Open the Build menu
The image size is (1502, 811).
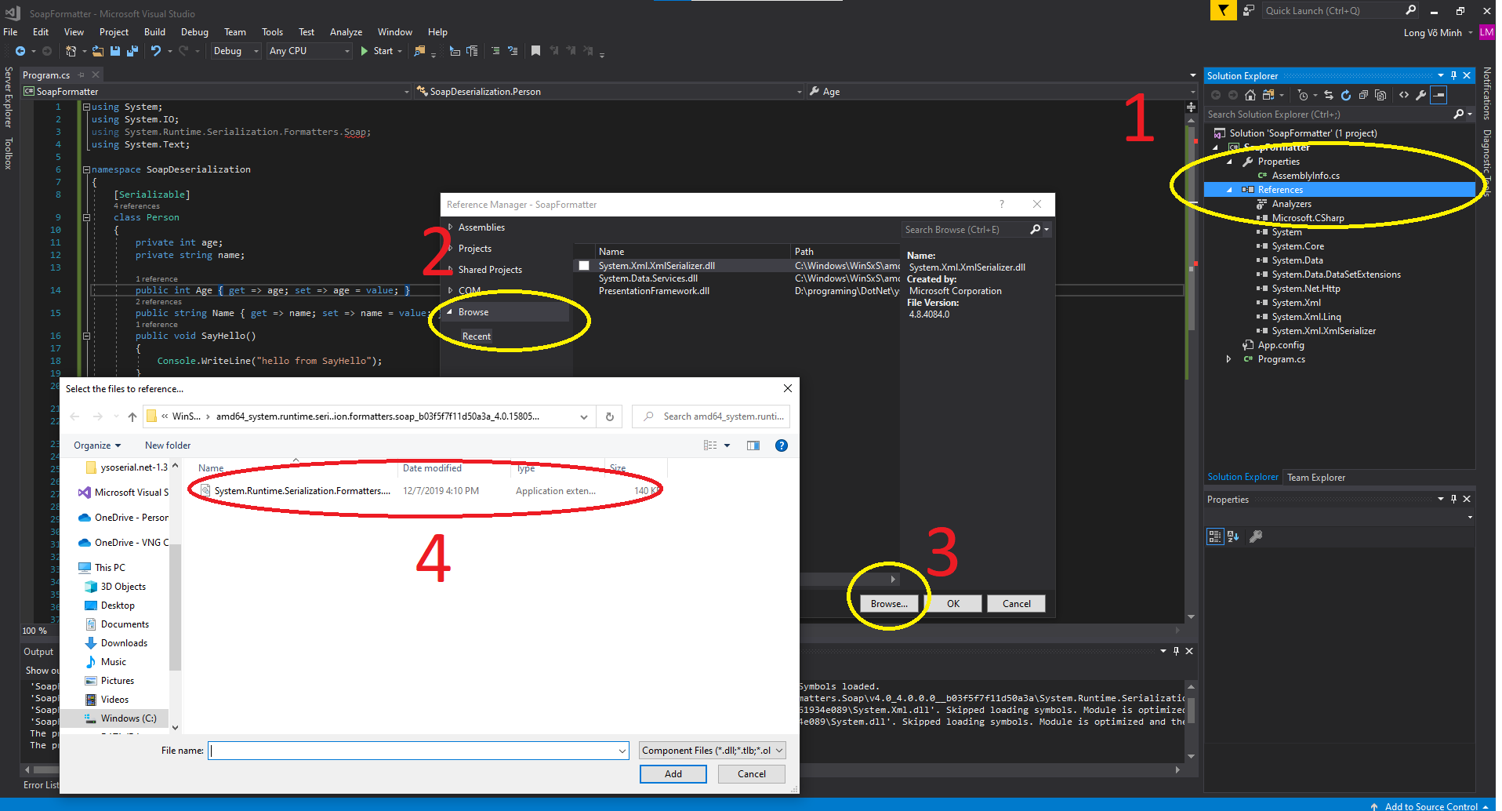154,32
